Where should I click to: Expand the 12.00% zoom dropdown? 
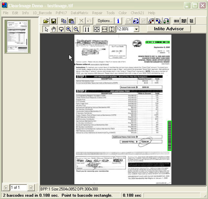[136, 29]
